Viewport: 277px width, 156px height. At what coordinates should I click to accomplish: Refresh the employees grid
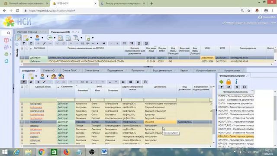pos(31,82)
